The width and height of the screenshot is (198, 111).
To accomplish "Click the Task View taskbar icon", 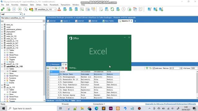I will pyautogui.click(x=61, y=108).
